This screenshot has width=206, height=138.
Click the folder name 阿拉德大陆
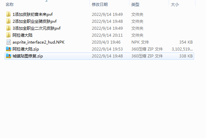pos(22,35)
